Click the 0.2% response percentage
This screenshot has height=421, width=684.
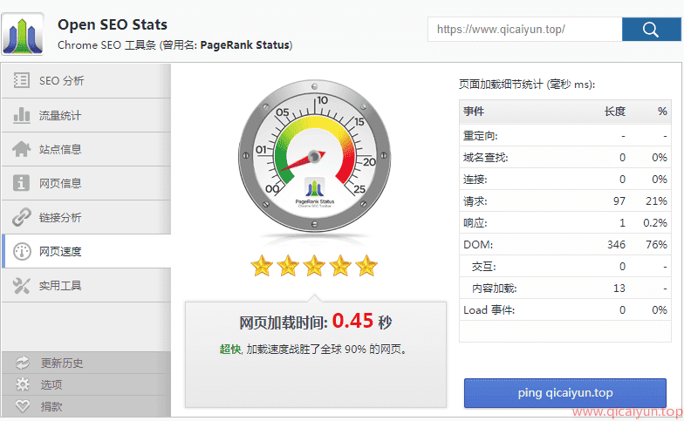click(655, 223)
